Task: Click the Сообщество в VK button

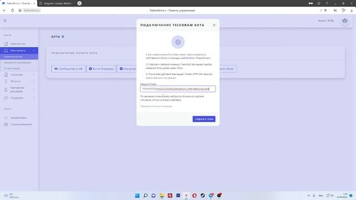Action: 68,69
